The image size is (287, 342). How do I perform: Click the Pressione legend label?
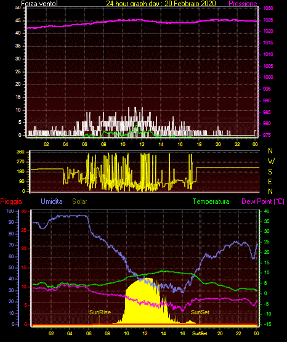(x=243, y=4)
